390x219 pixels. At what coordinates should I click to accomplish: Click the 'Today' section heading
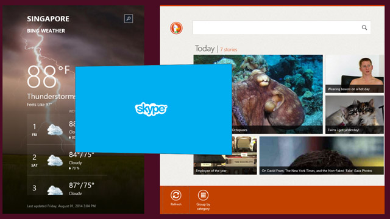tap(205, 49)
